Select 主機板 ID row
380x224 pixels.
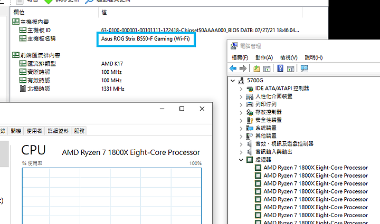tap(39, 30)
